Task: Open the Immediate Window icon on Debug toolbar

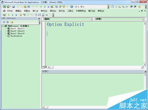Action: click(39, 15)
